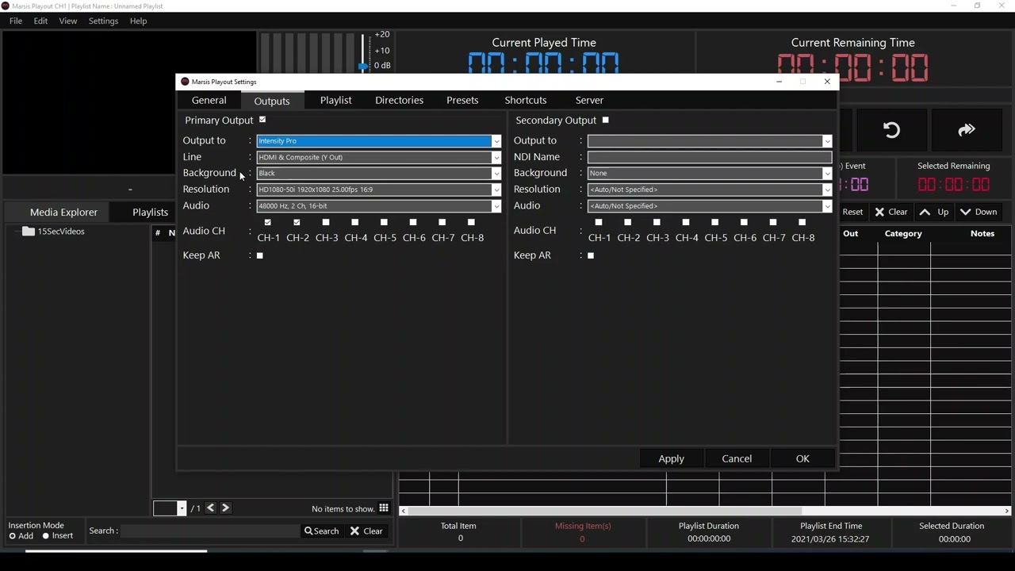Image resolution: width=1015 pixels, height=571 pixels.
Task: Click the Clear button next to Search
Action: click(x=366, y=531)
